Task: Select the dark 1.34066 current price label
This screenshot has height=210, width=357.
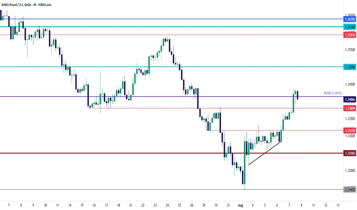Action: coord(350,99)
